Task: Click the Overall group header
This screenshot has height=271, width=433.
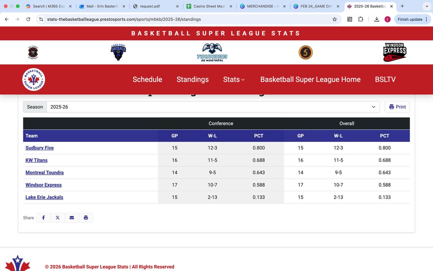Action: coord(347,123)
